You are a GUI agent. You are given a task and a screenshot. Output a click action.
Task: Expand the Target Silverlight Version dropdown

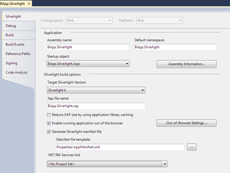pyautogui.click(x=96, y=90)
